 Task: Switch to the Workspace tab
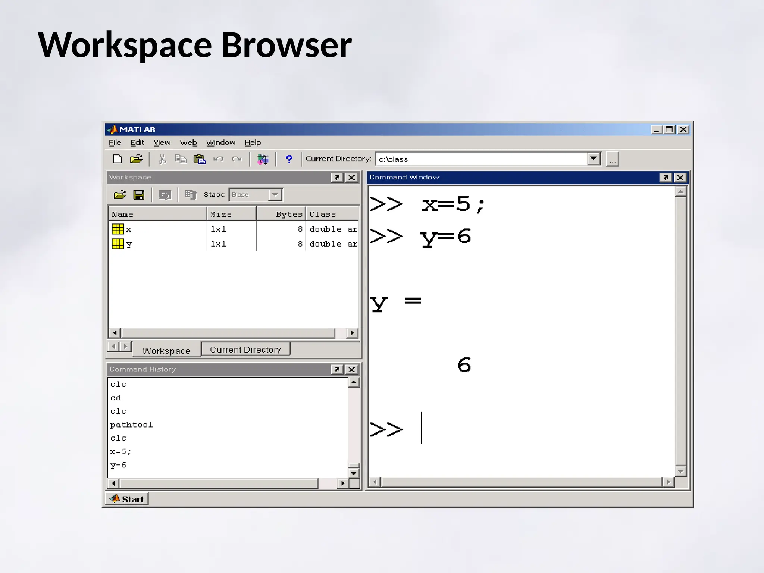pyautogui.click(x=166, y=351)
